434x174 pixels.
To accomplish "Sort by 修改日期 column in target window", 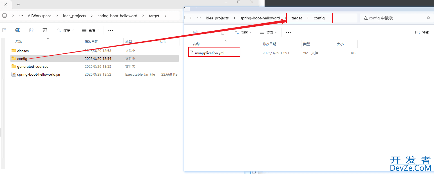I will 91,42.
